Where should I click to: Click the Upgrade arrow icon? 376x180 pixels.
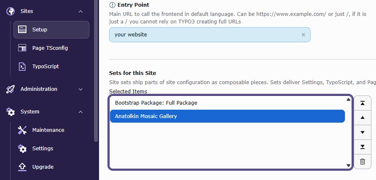[22, 167]
